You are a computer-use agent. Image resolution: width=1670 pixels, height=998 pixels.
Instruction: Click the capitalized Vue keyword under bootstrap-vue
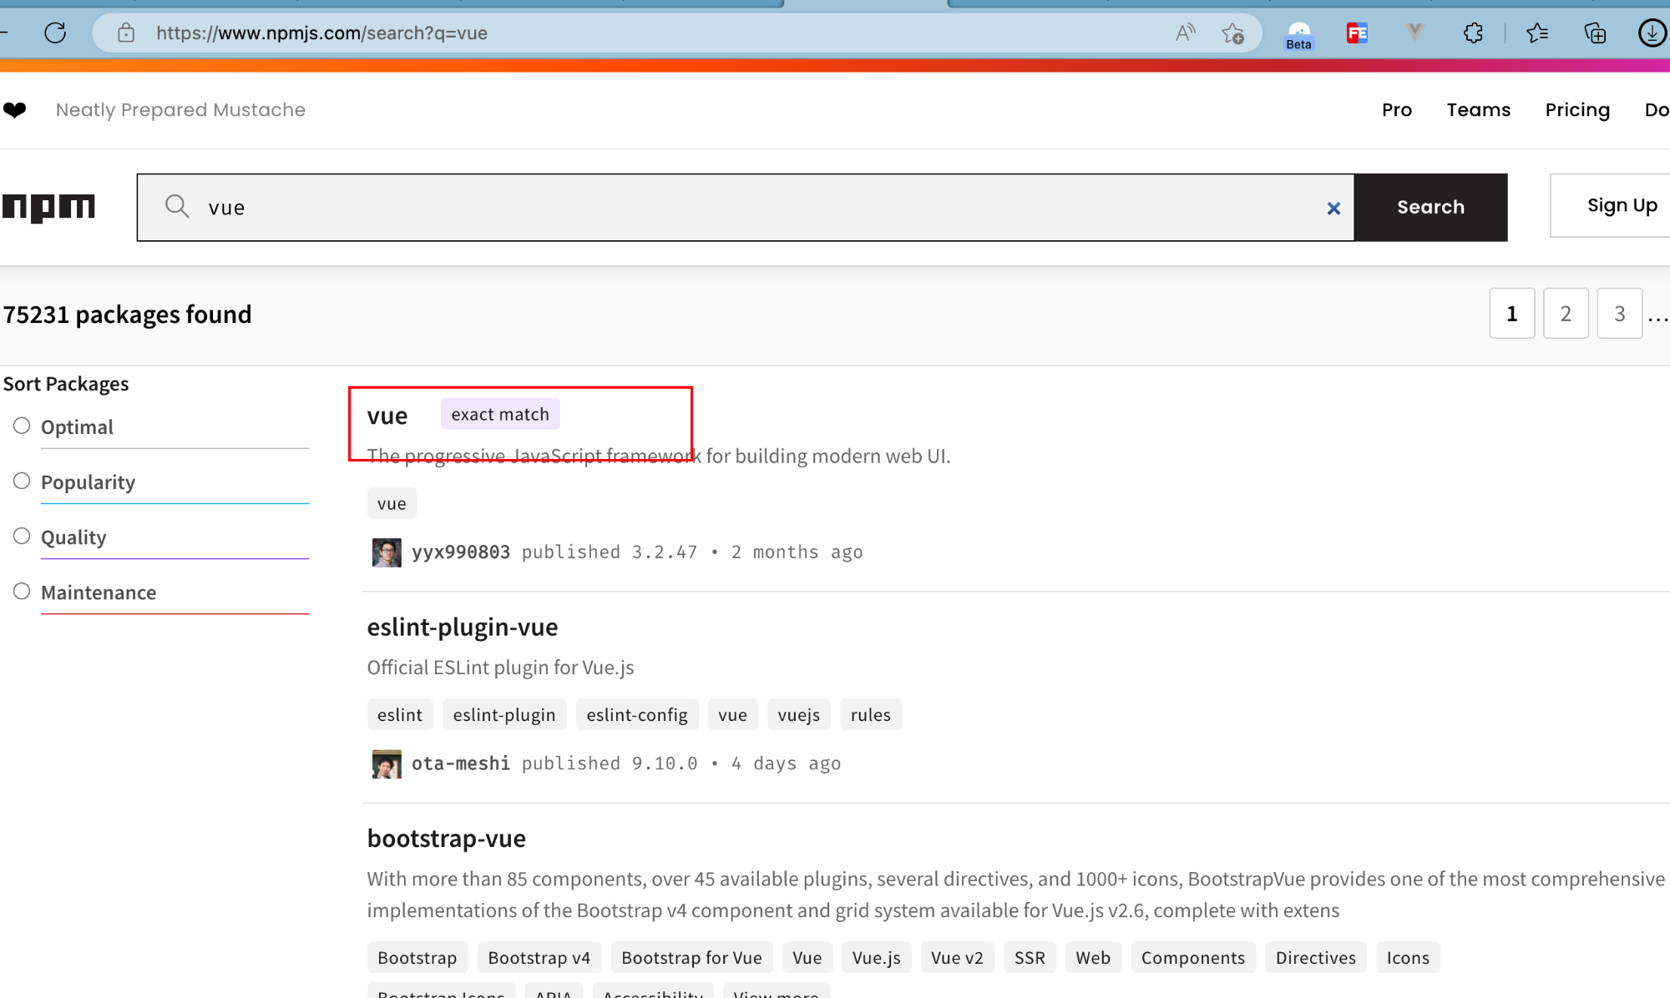click(x=807, y=958)
